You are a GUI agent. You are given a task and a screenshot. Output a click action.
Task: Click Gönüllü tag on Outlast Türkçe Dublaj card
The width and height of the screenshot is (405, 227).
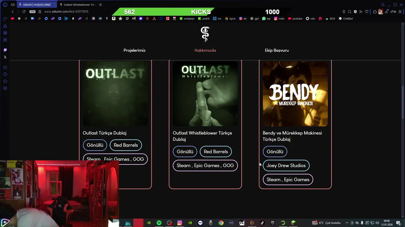tap(95, 145)
